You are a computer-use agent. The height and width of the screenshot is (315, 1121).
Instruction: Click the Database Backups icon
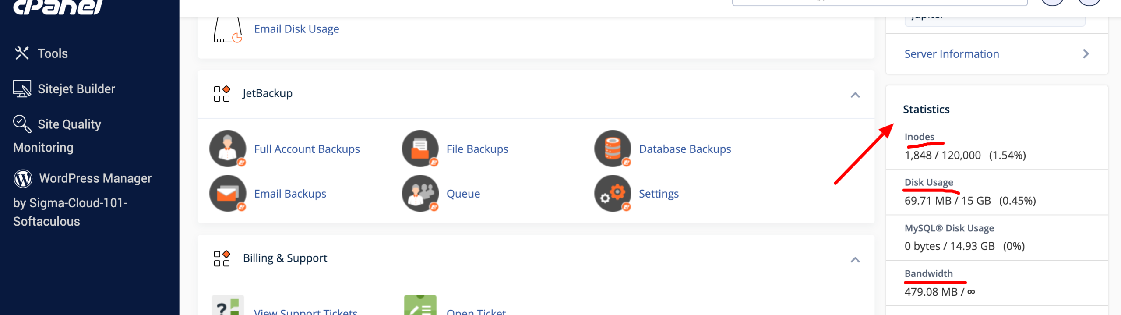point(613,149)
